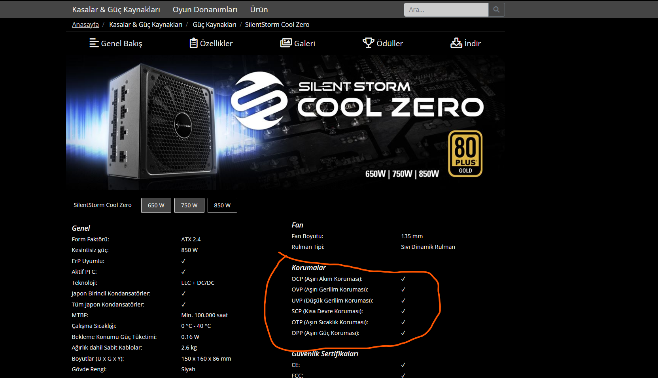Click the 0 °C - 40 °C value
Screen dimensions: 658x378
point(196,326)
